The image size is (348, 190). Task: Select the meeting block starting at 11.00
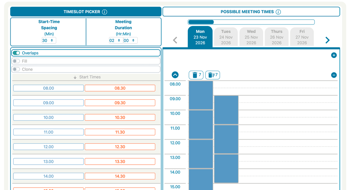[x=226, y=139]
